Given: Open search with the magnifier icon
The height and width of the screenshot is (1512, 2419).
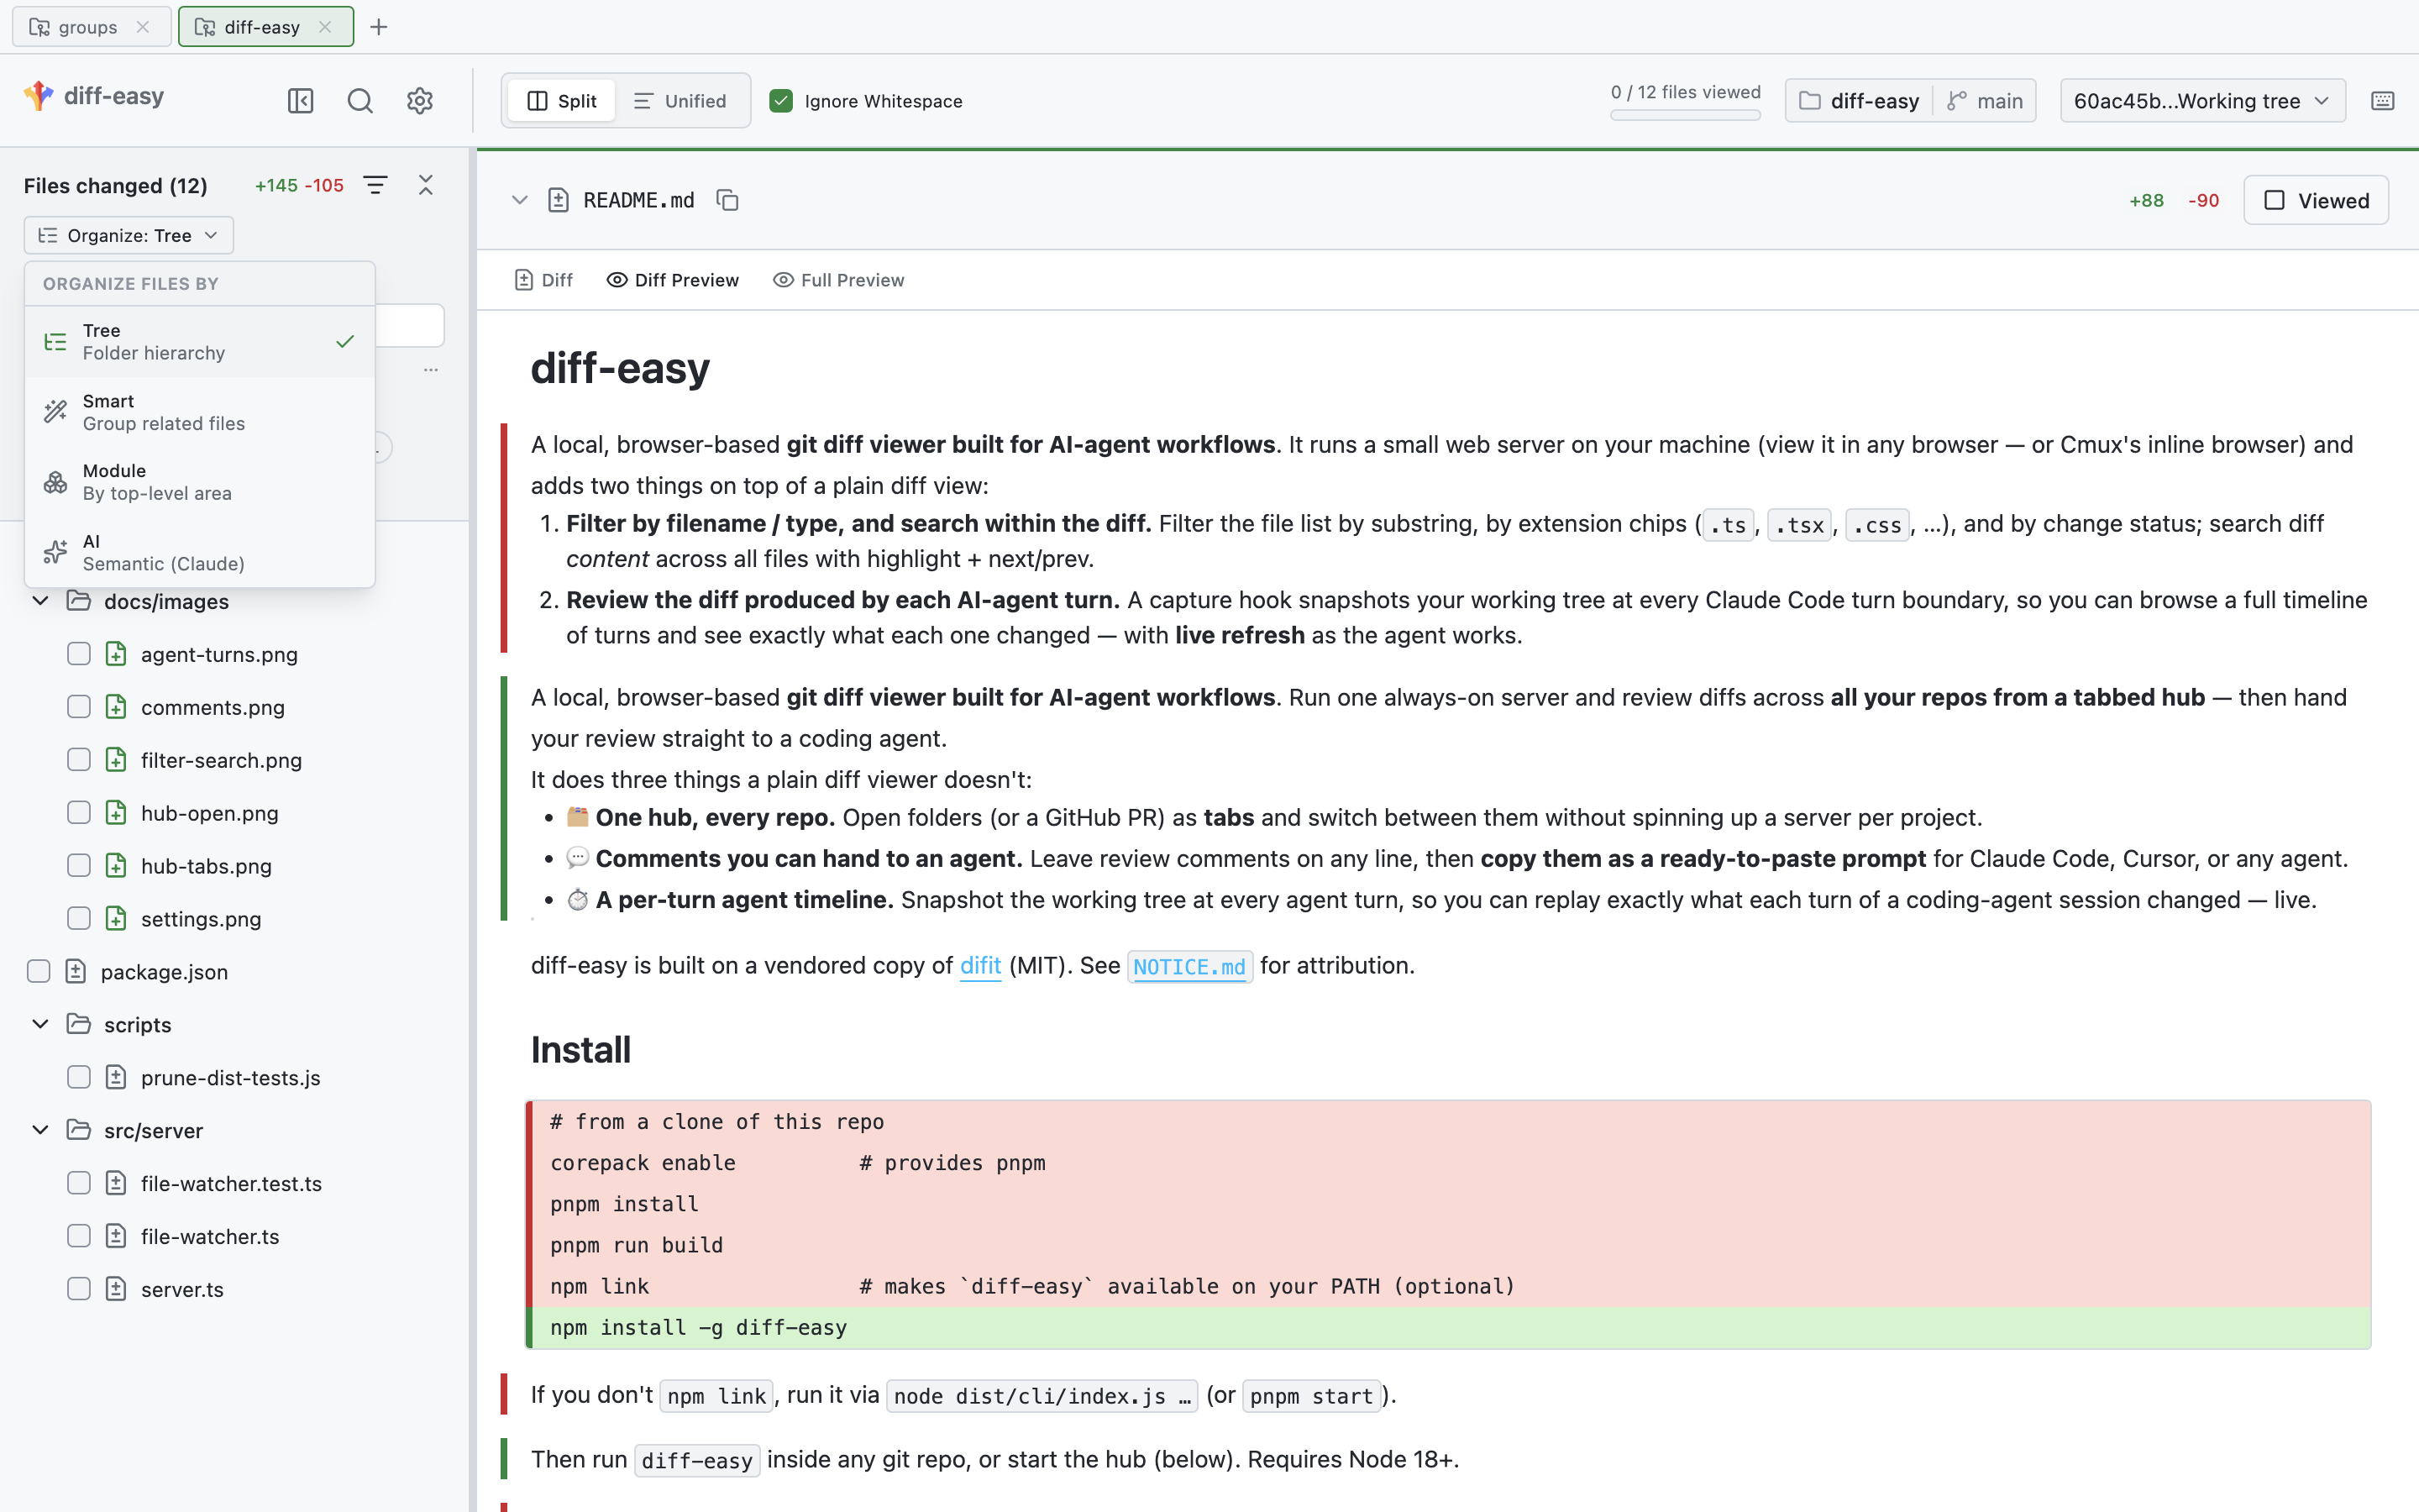Looking at the screenshot, I should coord(359,101).
